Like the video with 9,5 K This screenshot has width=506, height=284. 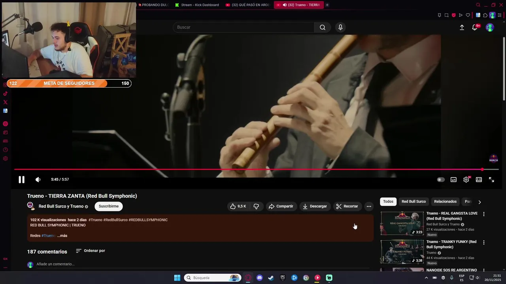tap(238, 206)
